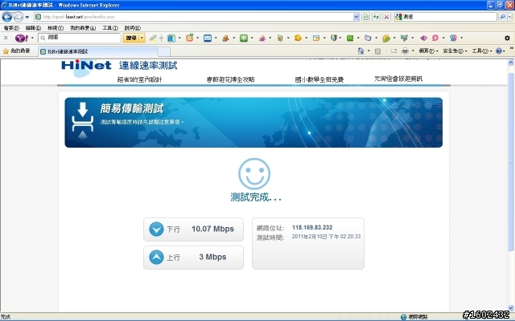Select the HiNet連線速率測試 browser tab
Viewport: 515px width, 321px height.
tap(98, 51)
